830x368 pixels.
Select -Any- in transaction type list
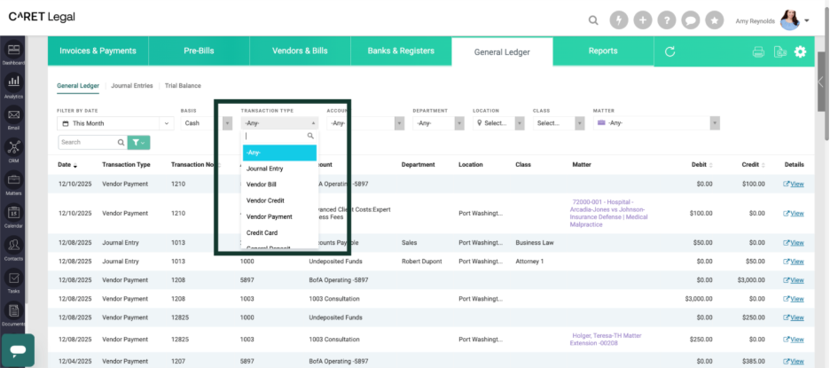click(x=279, y=153)
